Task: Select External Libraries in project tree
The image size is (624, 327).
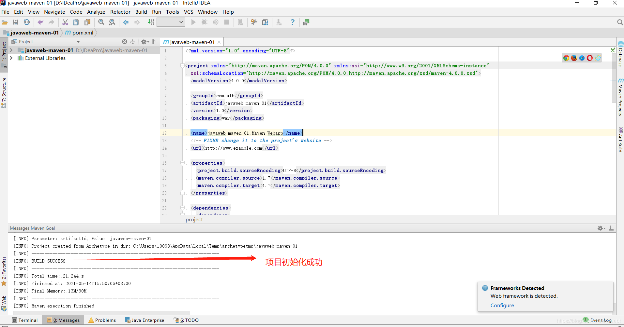Action: [45, 58]
